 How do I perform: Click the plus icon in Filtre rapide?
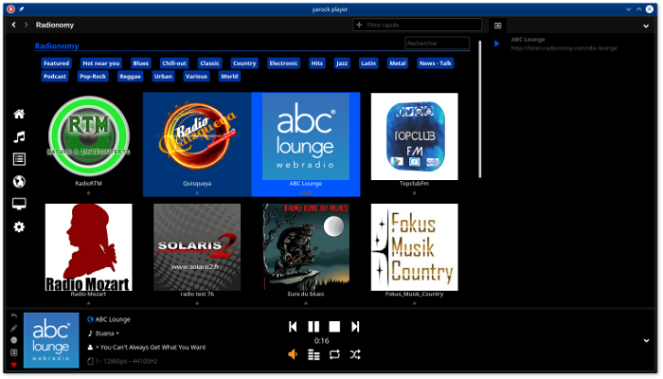click(x=359, y=25)
